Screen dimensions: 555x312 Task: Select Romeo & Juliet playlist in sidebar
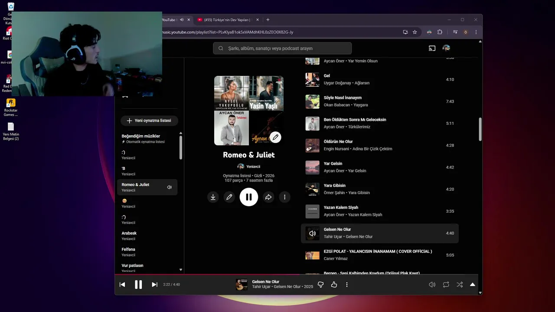point(147,187)
